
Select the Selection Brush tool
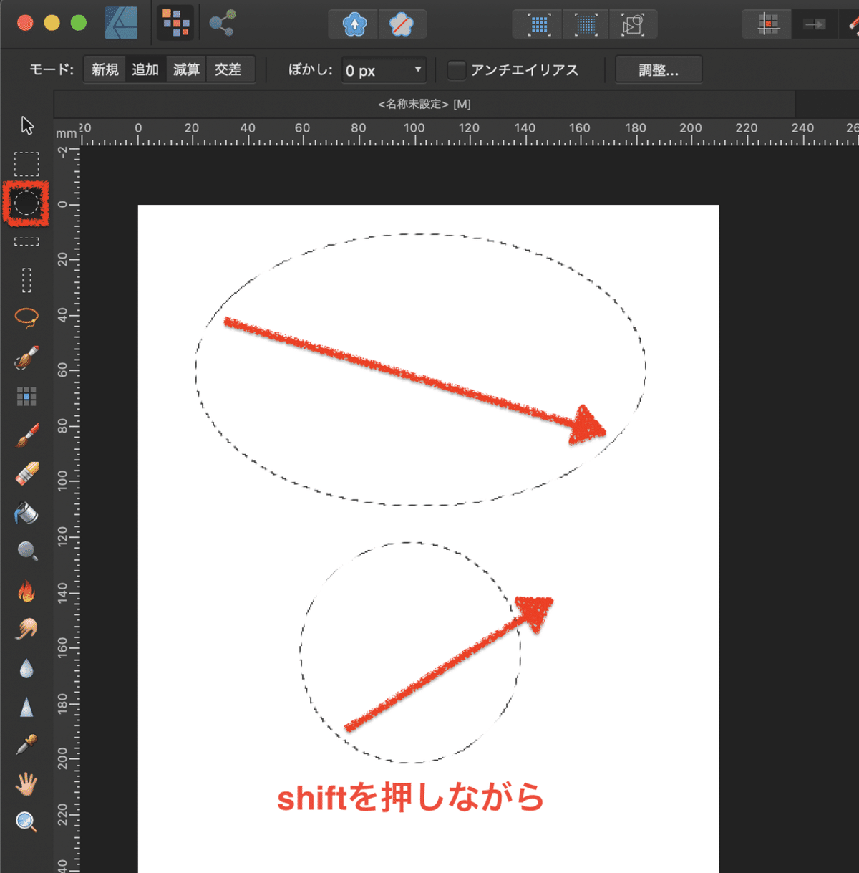[x=26, y=357]
